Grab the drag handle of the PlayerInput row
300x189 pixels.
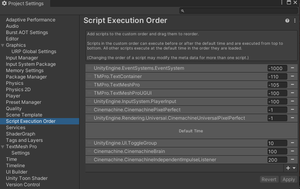click(x=89, y=101)
